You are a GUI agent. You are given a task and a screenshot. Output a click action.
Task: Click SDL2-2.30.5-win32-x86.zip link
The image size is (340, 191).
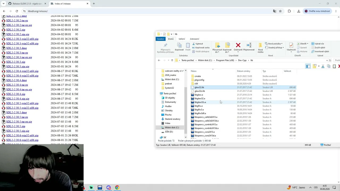(x=22, y=108)
